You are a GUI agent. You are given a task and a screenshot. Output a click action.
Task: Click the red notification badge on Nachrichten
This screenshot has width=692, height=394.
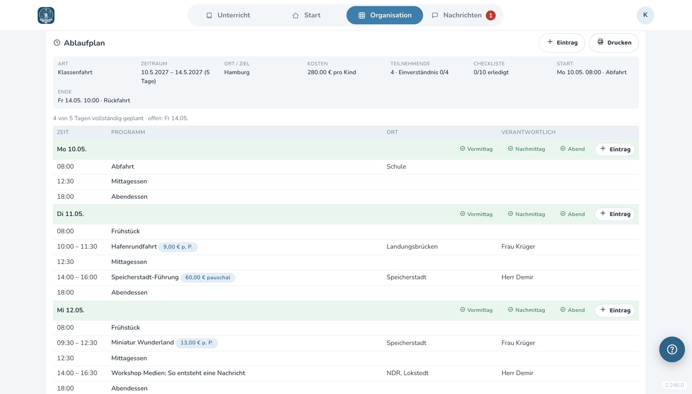click(490, 15)
